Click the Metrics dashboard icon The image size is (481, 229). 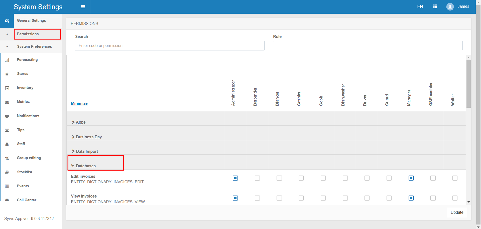7,102
